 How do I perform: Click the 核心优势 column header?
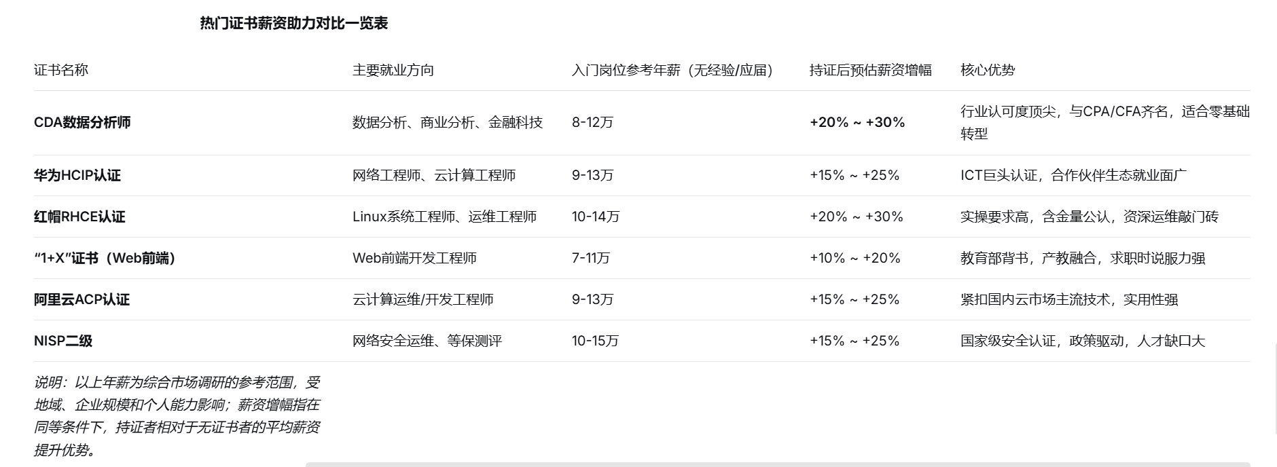(987, 70)
